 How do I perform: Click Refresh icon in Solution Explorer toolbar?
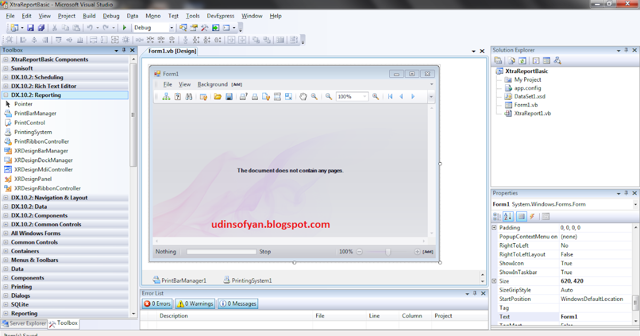523,61
